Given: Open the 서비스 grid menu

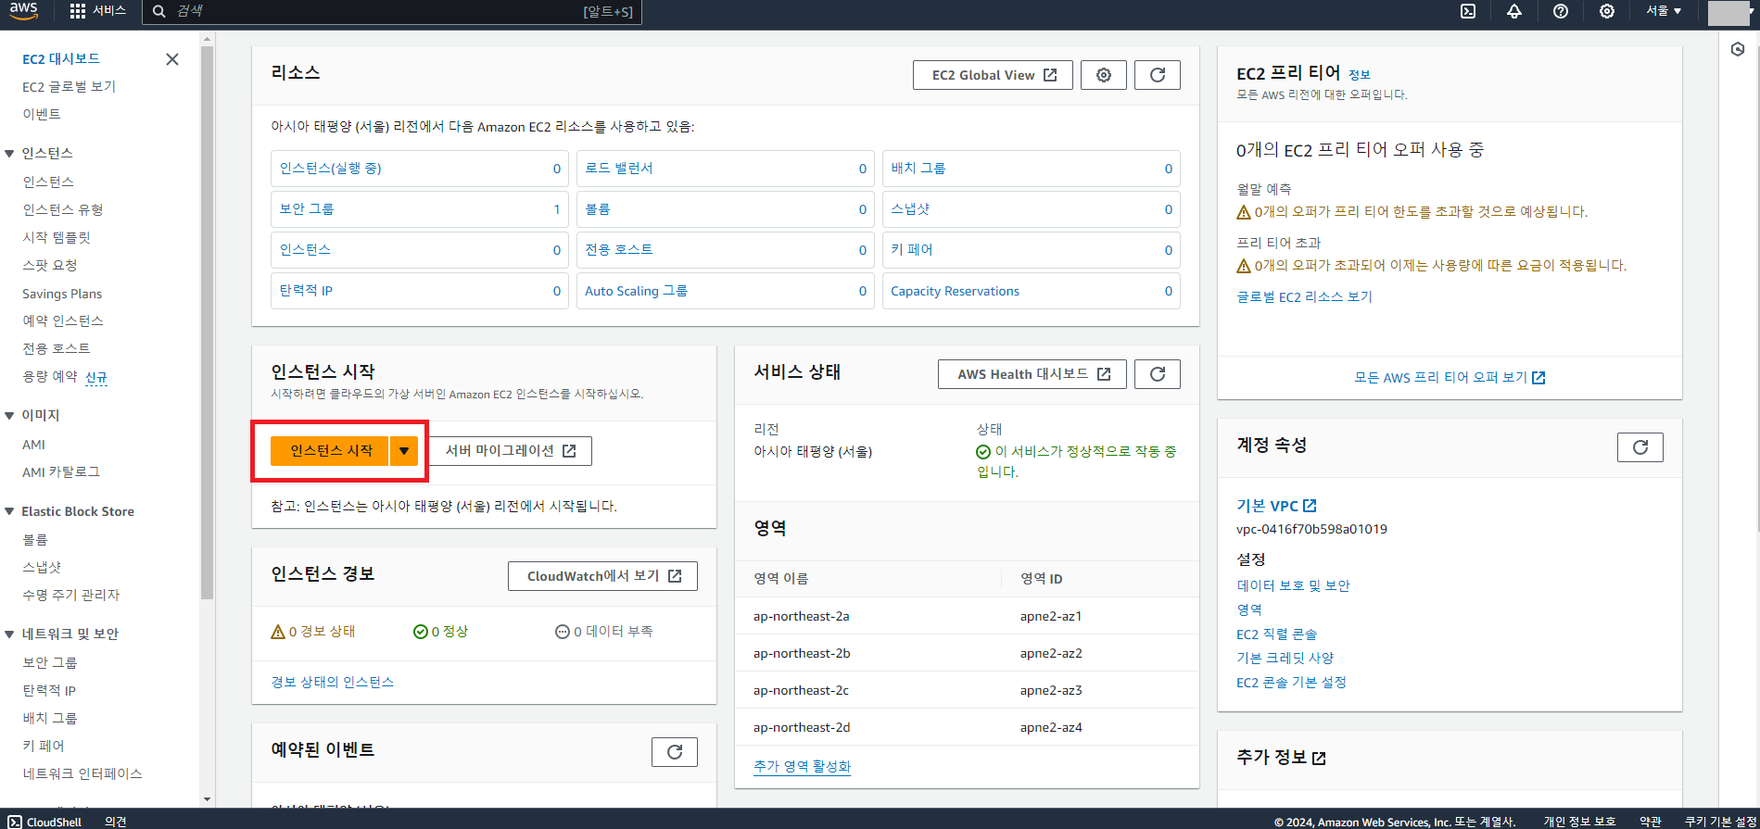Looking at the screenshot, I should tap(97, 11).
